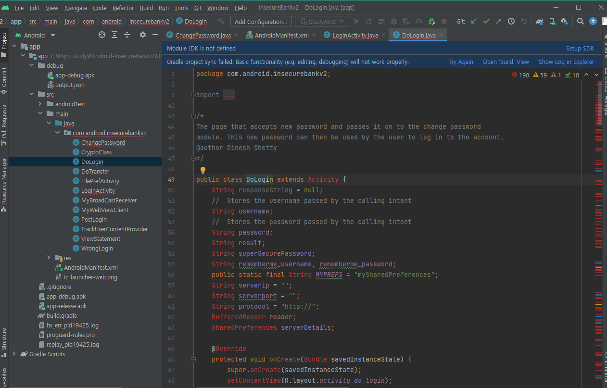Click the Search Everywhere magnifier icon
This screenshot has width=607, height=388.
[x=581, y=21]
